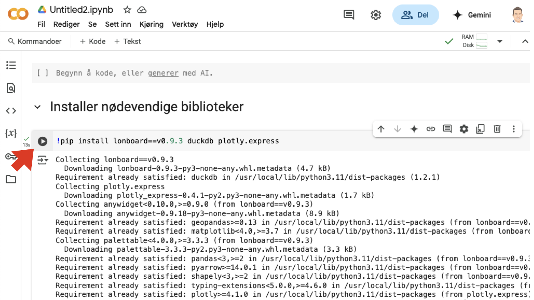Viewport: 534px width, 300px height.
Task: Open the Files folder sidebar icon
Action: (11, 179)
